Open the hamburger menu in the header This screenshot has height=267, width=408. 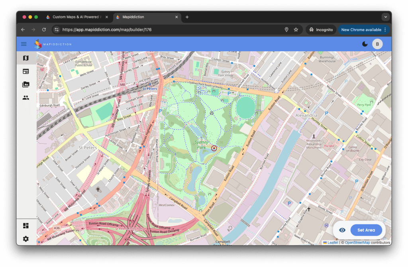(24, 44)
